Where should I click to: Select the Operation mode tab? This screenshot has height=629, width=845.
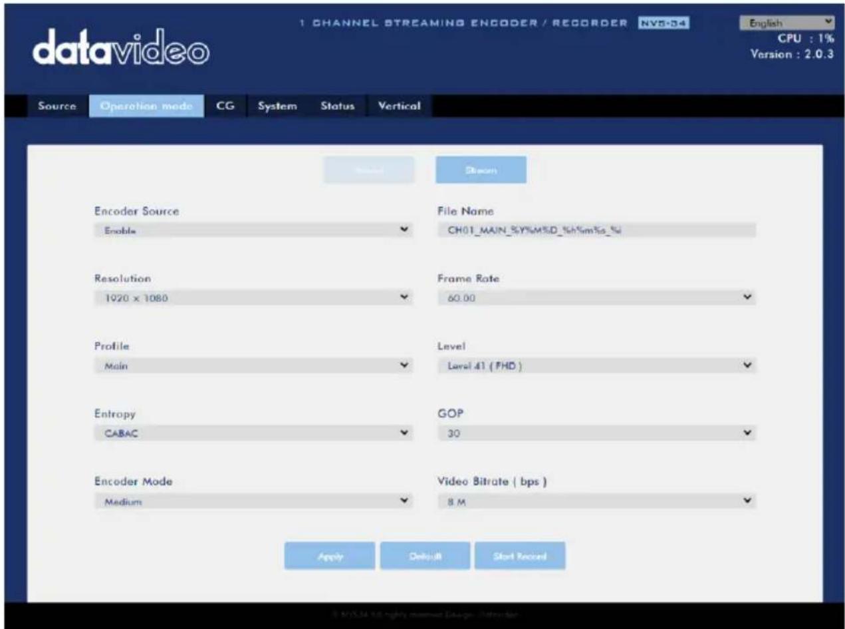146,106
